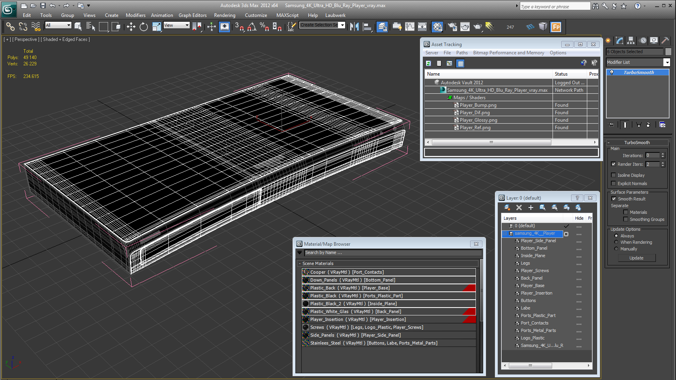The width and height of the screenshot is (676, 380).
Task: Click the Align tool icon
Action: pyautogui.click(x=367, y=26)
